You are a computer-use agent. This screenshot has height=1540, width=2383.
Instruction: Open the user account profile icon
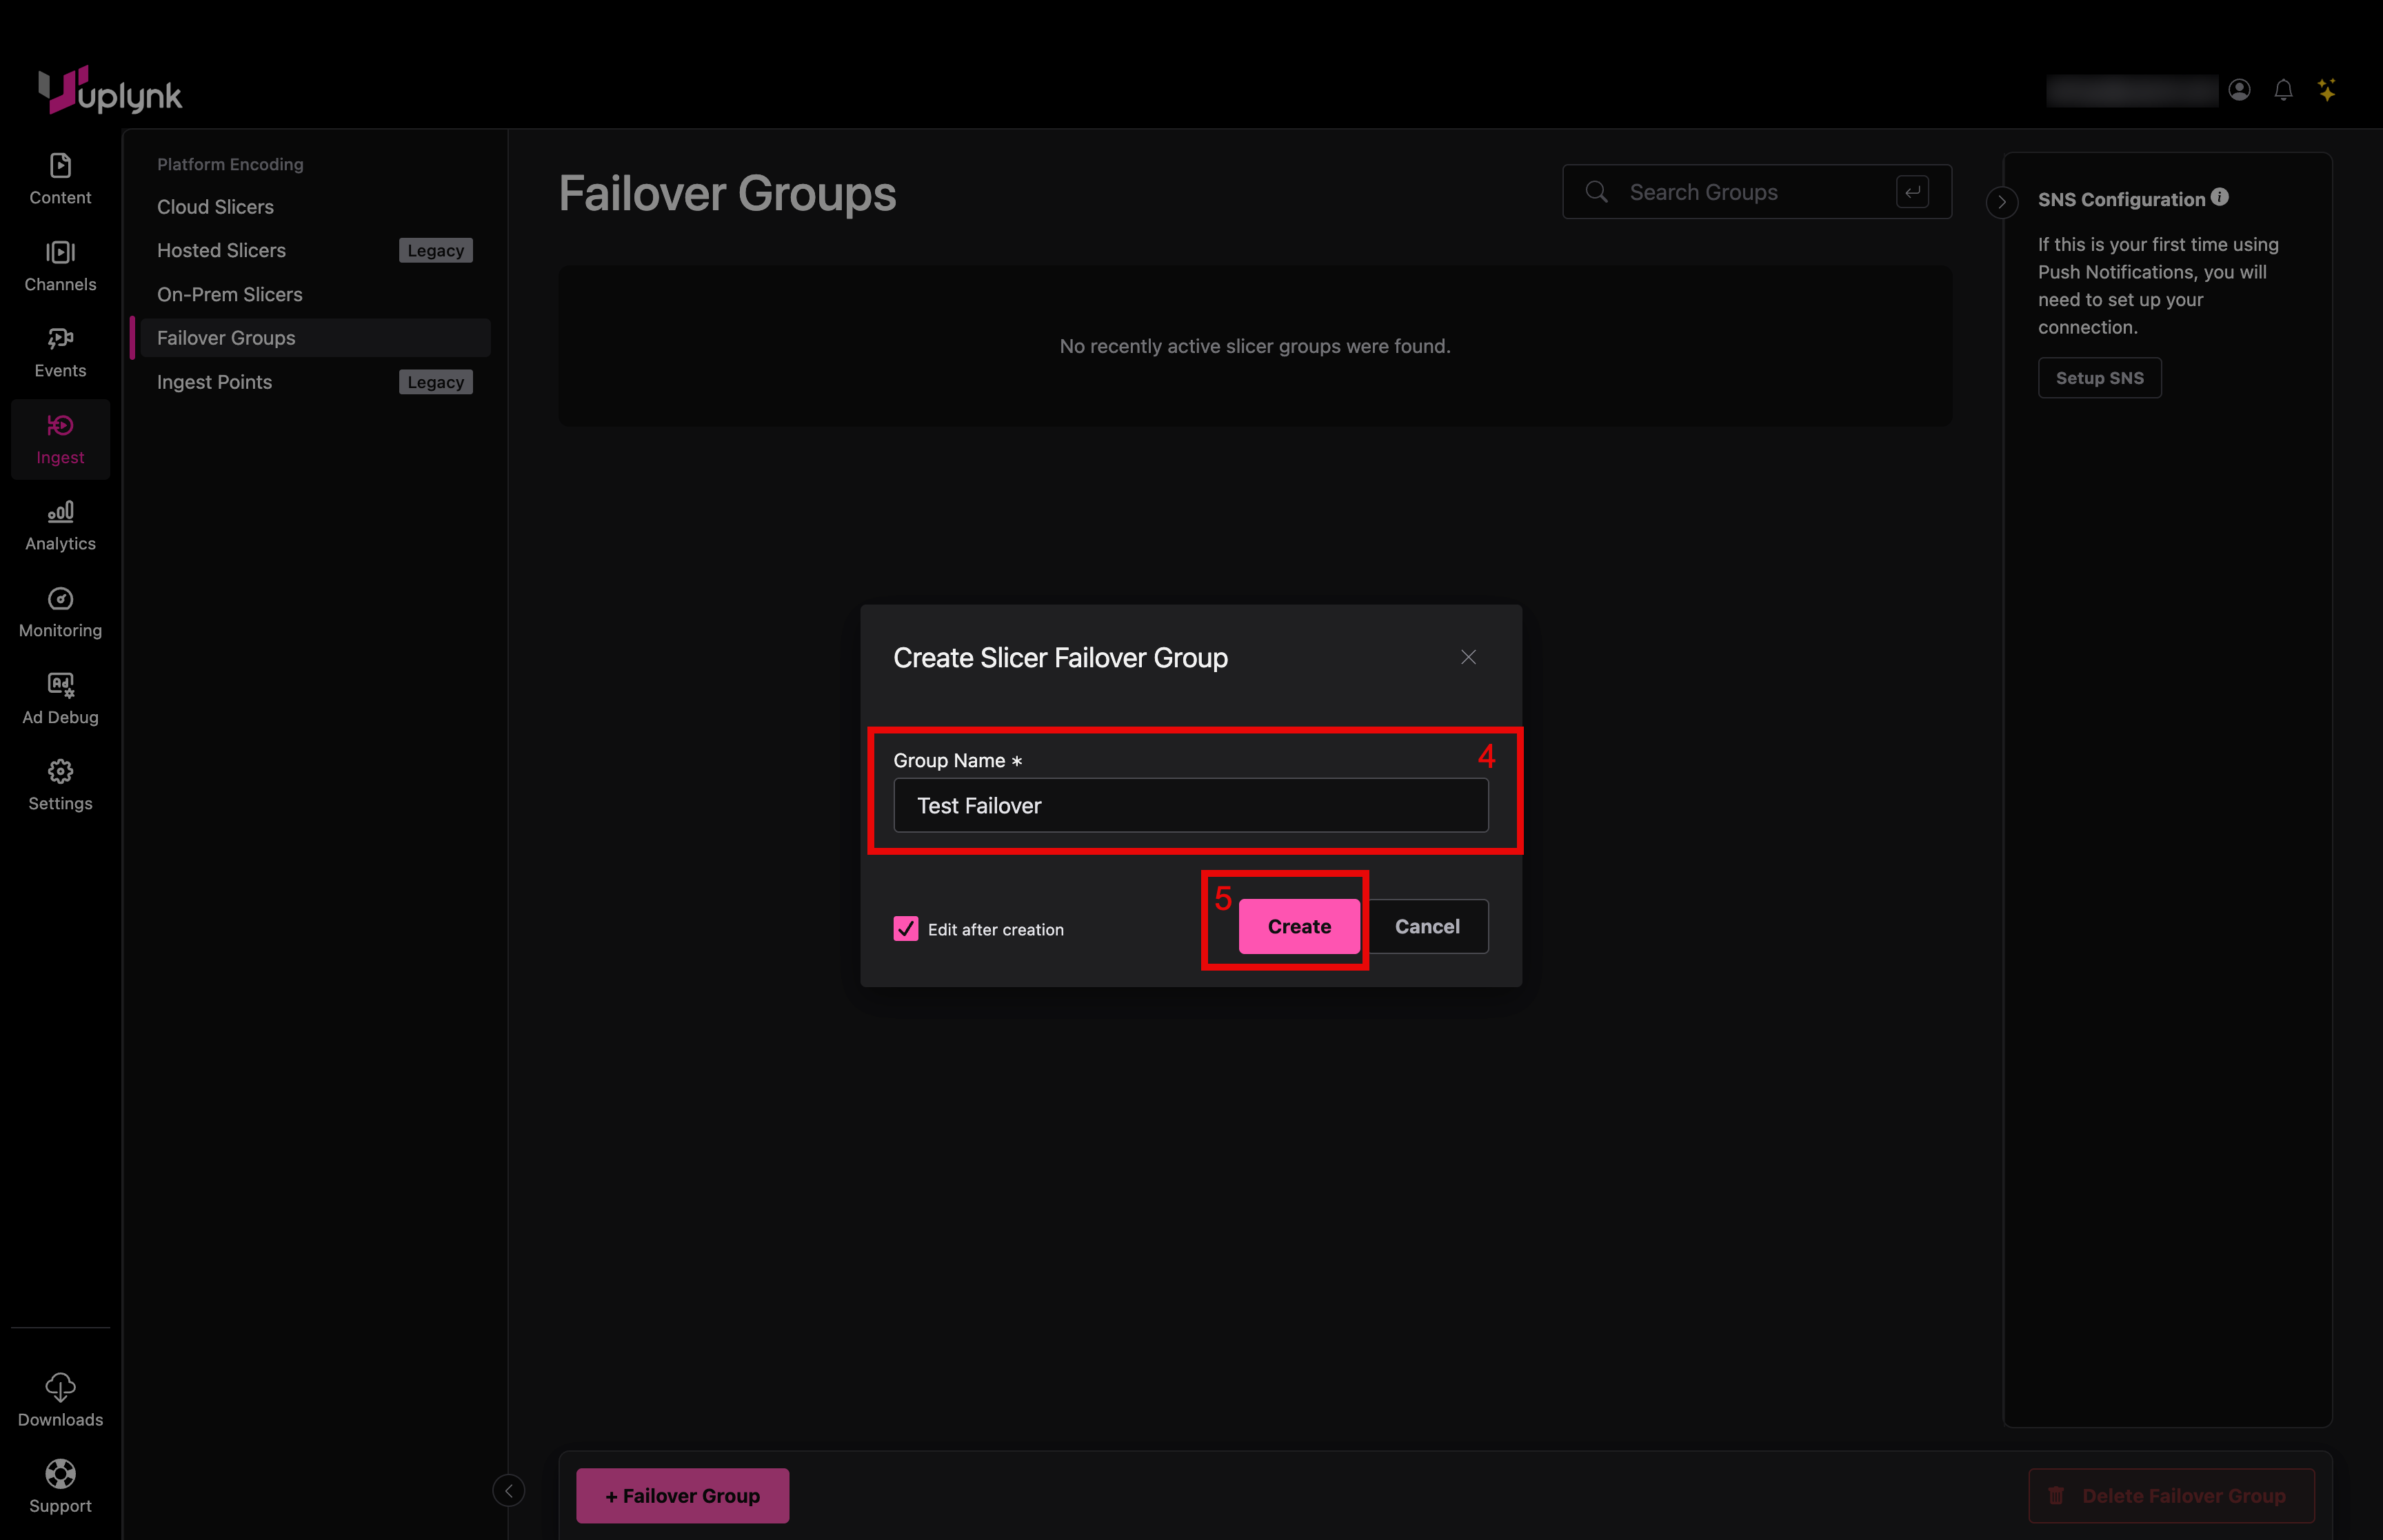click(x=2239, y=90)
